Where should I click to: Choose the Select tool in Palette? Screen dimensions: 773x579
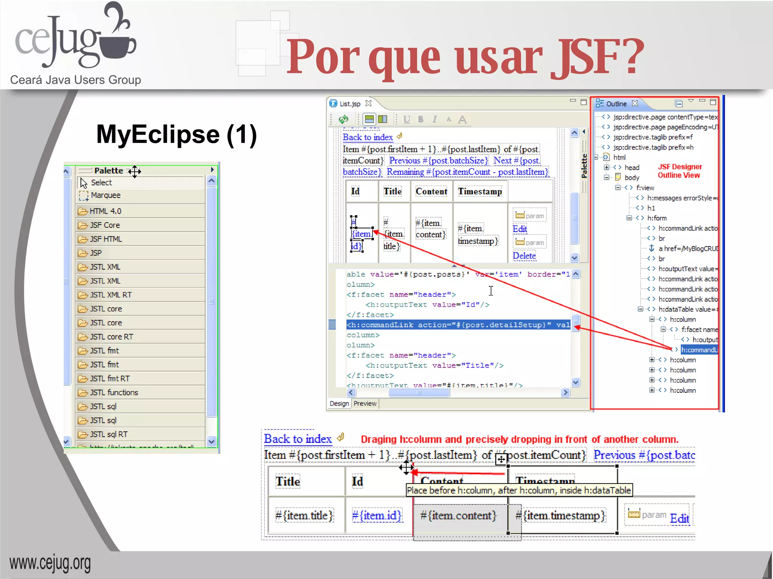click(x=140, y=182)
